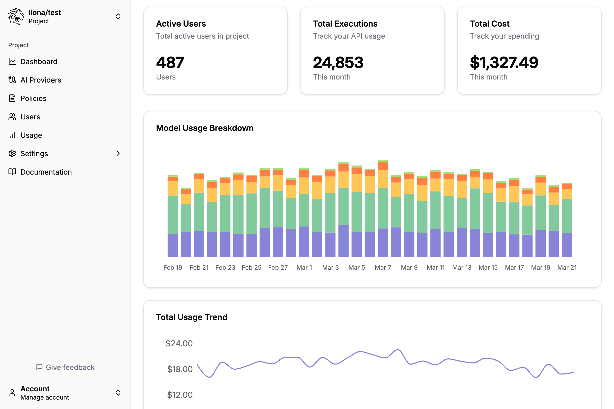
Task: Click the Dashboard chart icon
Action: click(12, 62)
